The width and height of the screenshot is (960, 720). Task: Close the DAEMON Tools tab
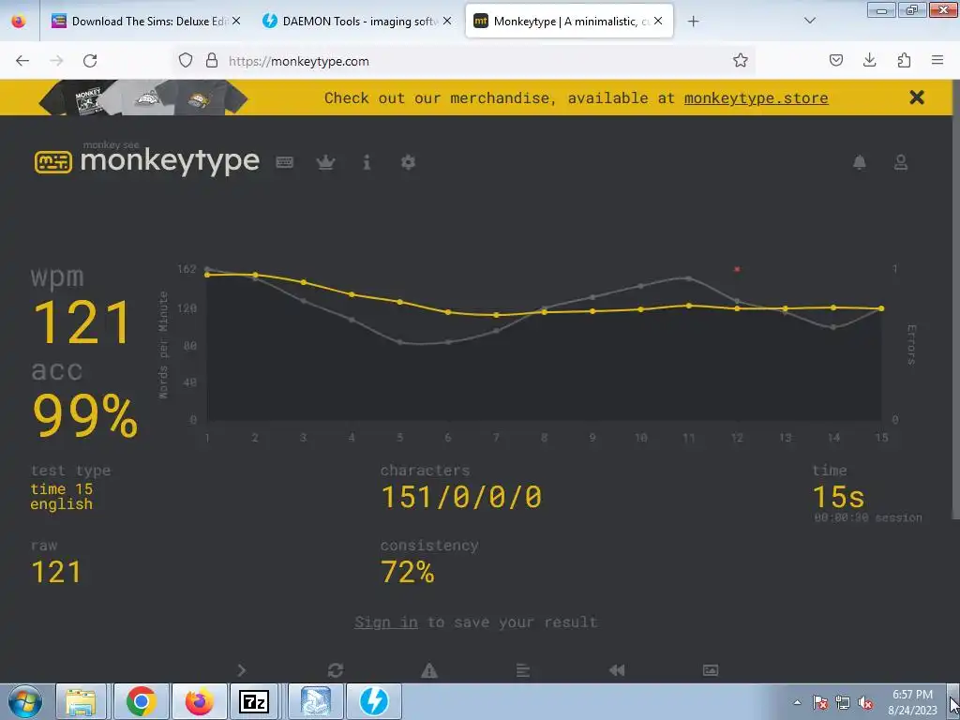(447, 21)
